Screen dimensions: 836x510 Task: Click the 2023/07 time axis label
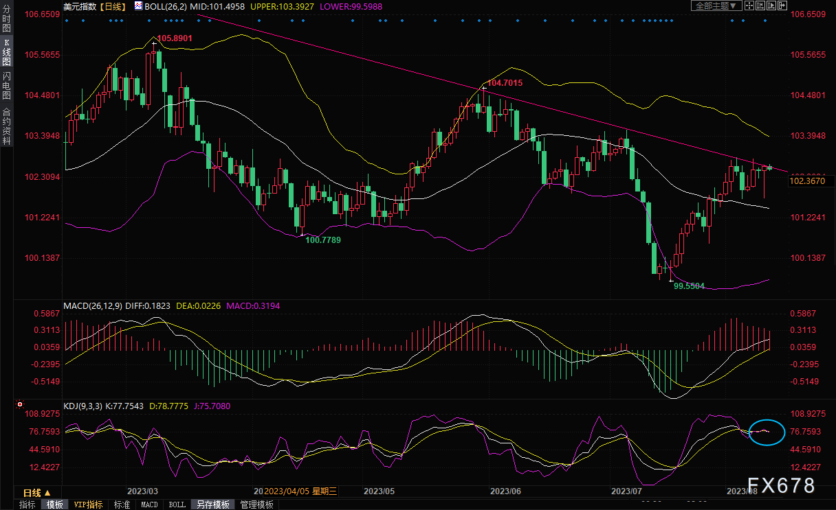coord(626,491)
